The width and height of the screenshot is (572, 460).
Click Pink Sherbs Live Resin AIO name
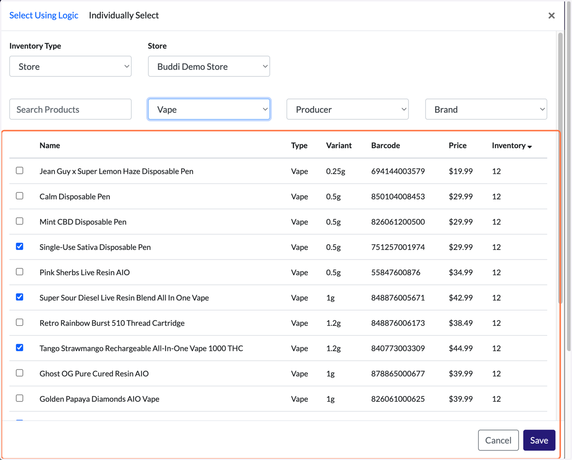[x=85, y=272]
